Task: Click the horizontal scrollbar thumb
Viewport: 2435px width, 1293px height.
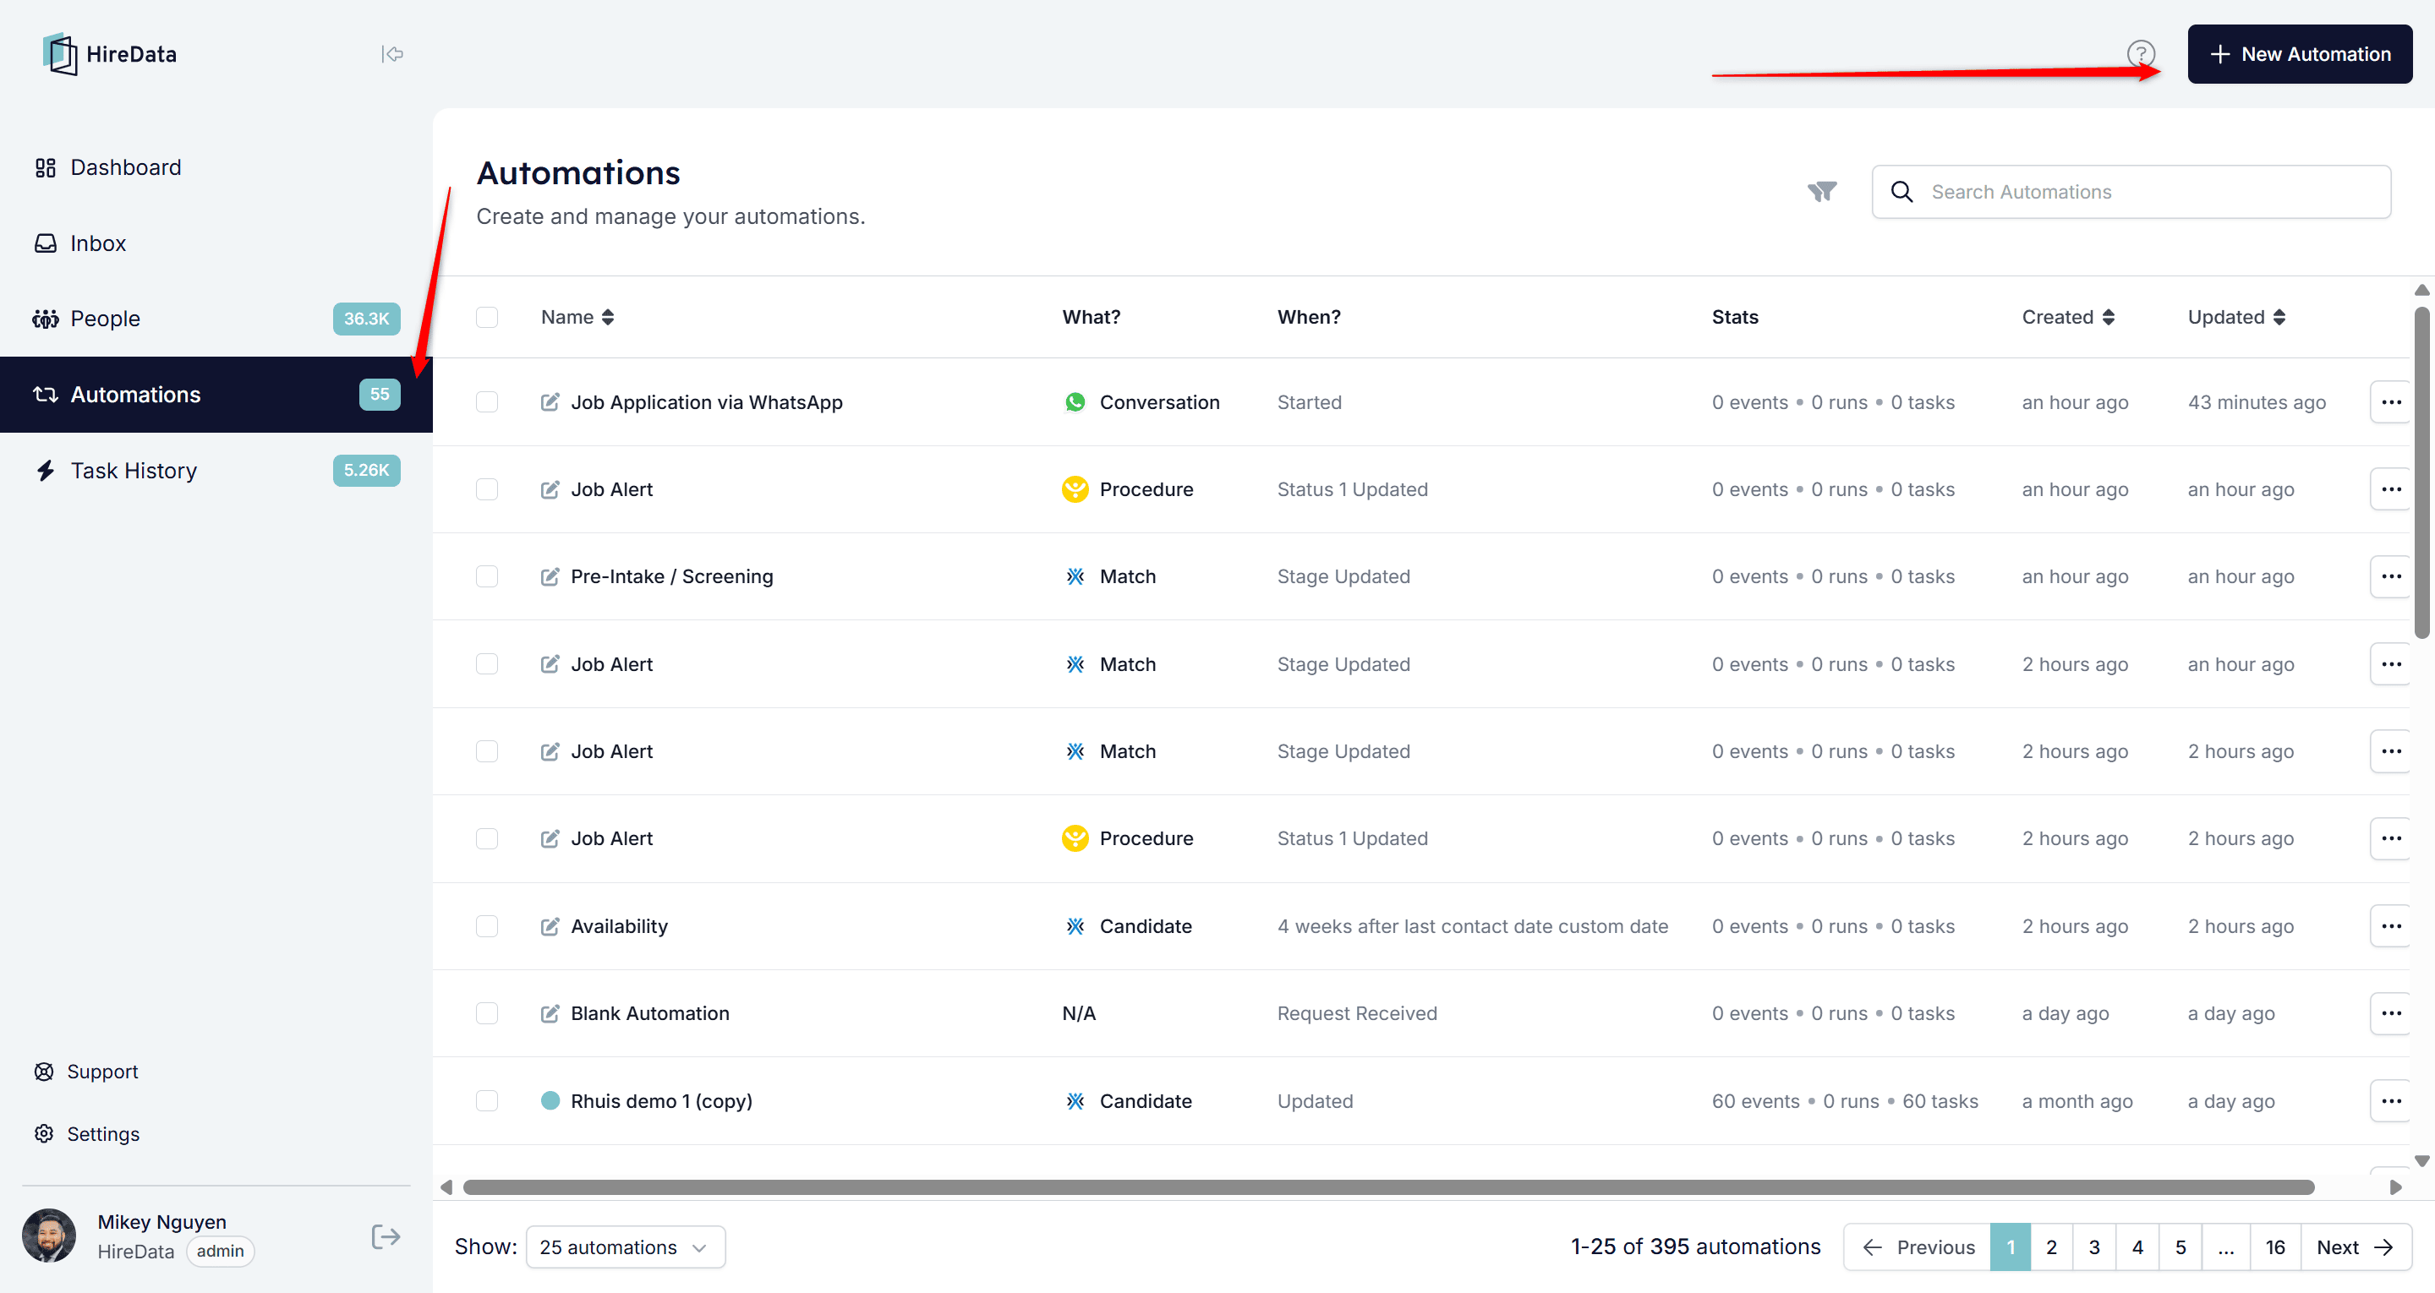Action: coord(1387,1187)
